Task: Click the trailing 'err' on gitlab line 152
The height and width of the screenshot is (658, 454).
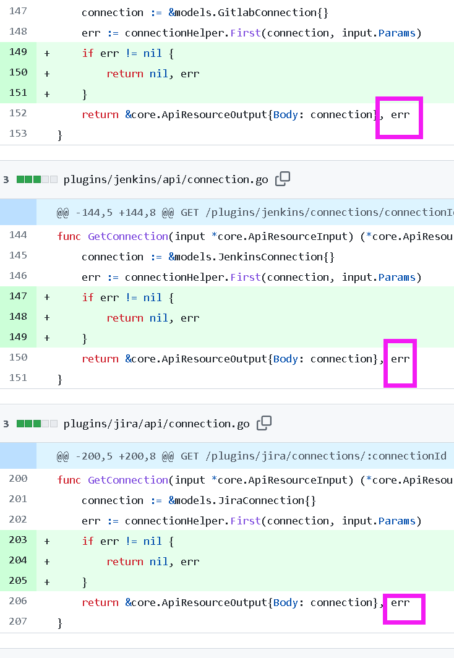Action: 400,115
